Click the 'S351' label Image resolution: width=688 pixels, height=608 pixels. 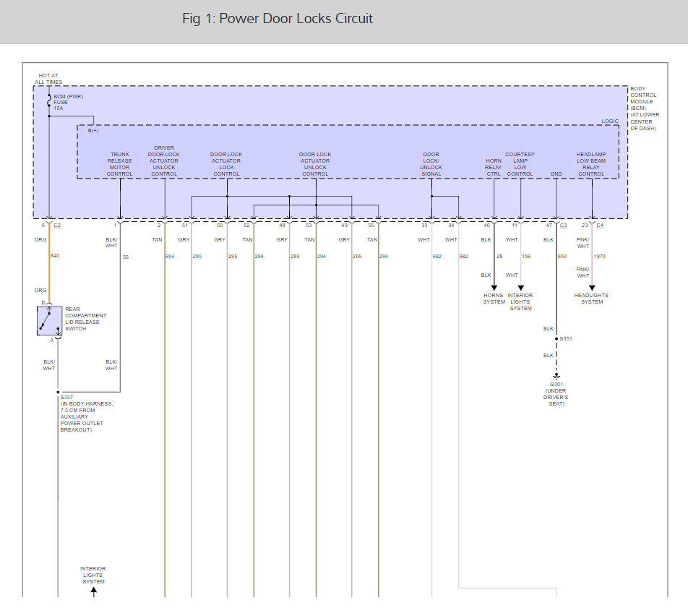click(566, 338)
